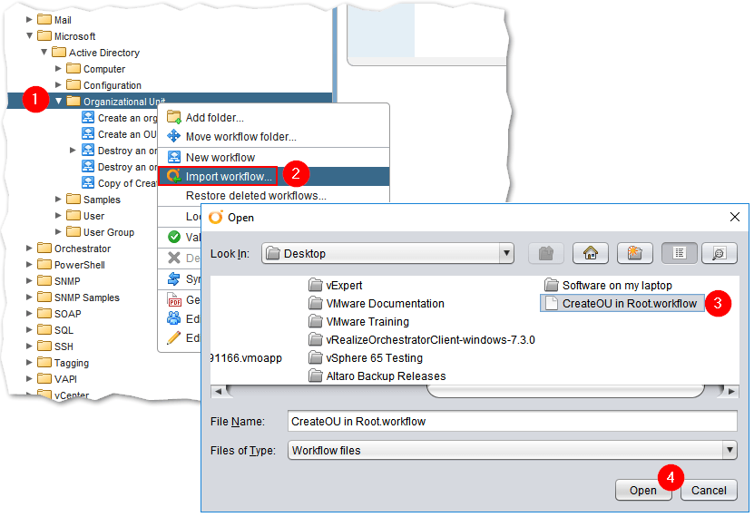Create new folder icon in Open dialog
The image size is (754, 517).
tap(635, 253)
